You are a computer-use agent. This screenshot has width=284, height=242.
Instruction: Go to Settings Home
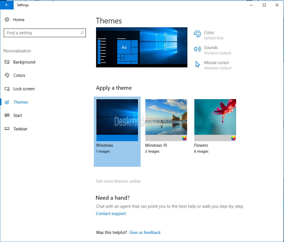[19, 20]
